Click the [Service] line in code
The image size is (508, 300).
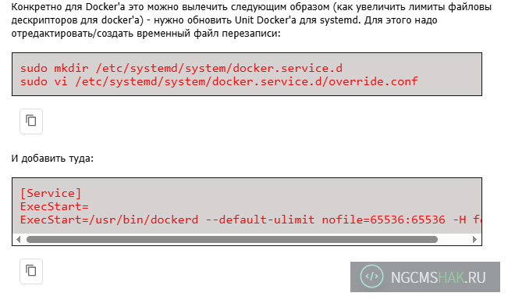[51, 193]
